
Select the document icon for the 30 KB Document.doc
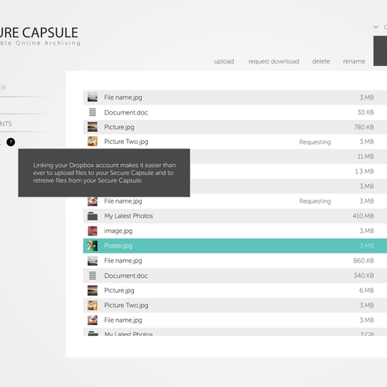[92, 112]
